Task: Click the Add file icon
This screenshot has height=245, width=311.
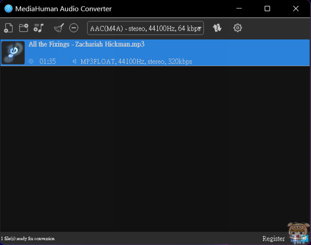Action: 8,28
